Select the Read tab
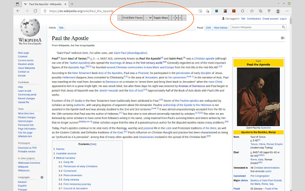 pos(200,28)
